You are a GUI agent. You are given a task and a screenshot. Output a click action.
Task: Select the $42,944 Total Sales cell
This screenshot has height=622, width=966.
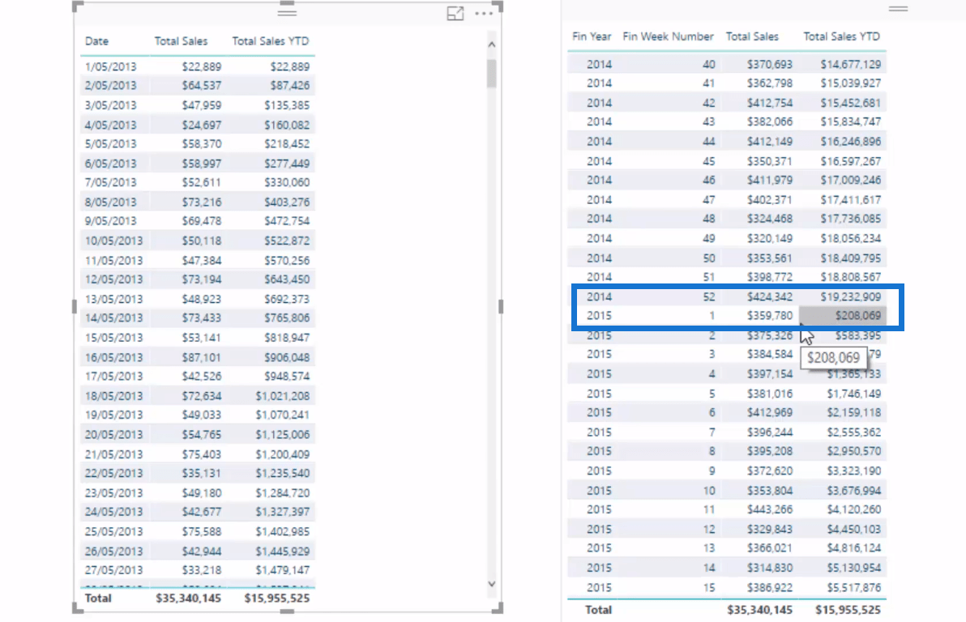tap(202, 552)
